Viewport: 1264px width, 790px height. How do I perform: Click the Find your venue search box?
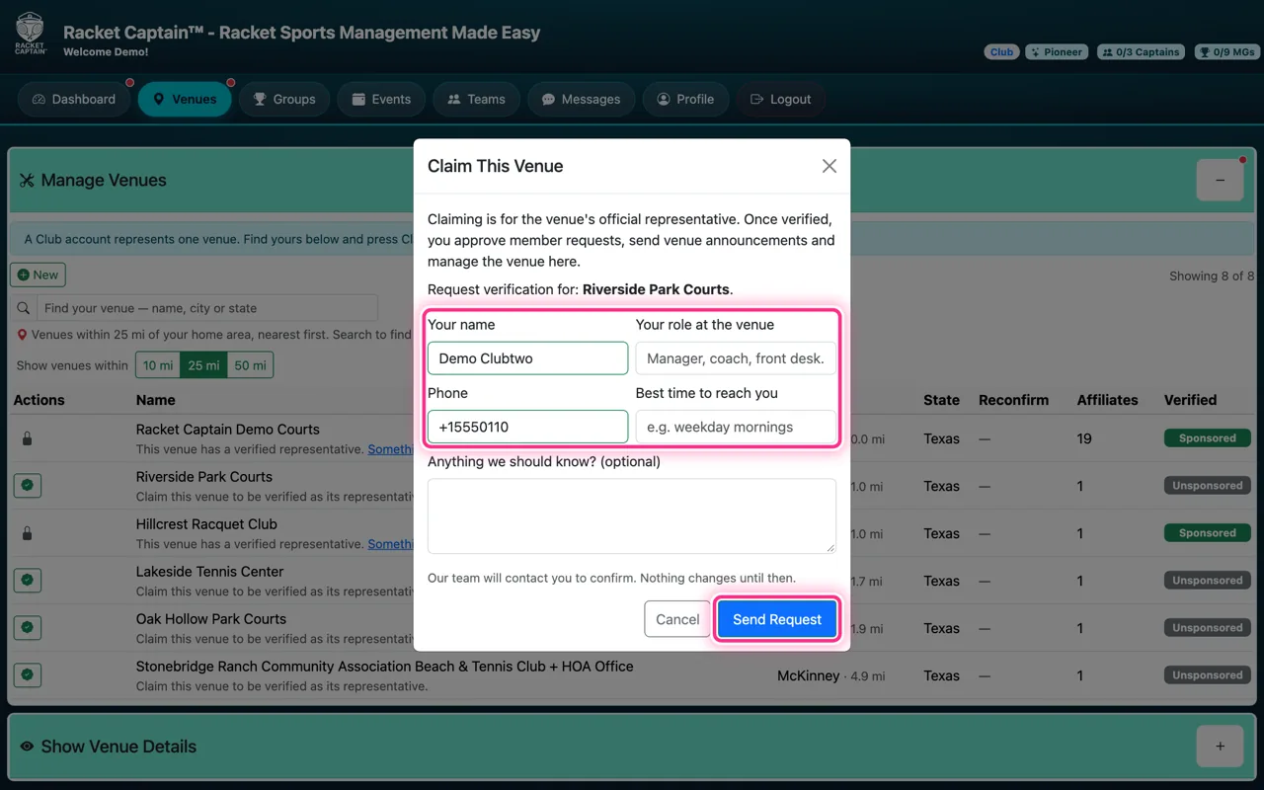pyautogui.click(x=207, y=308)
